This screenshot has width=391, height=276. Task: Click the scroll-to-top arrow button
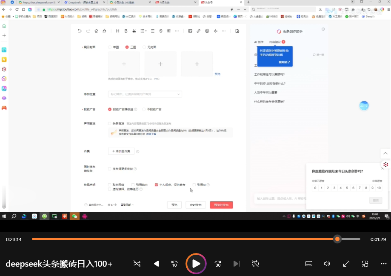click(x=385, y=154)
